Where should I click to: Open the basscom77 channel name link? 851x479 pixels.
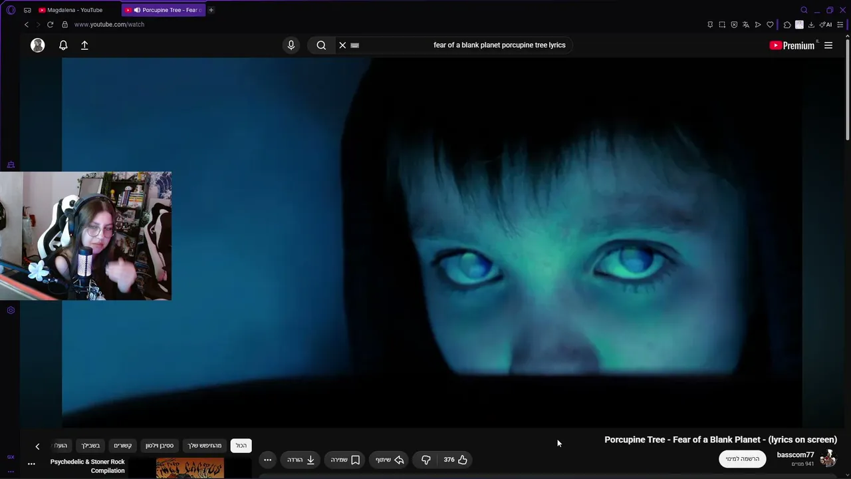(795, 455)
